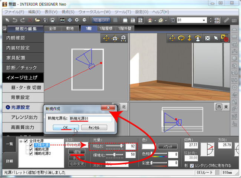Select the pan move tool in 3D view

coord(172,38)
